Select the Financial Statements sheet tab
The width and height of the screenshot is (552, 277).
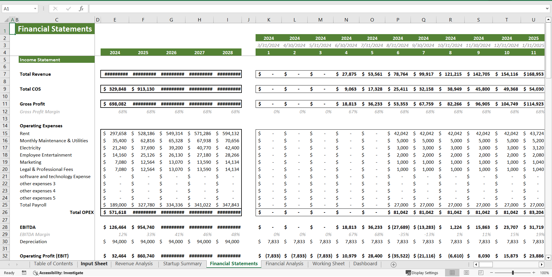(234, 264)
